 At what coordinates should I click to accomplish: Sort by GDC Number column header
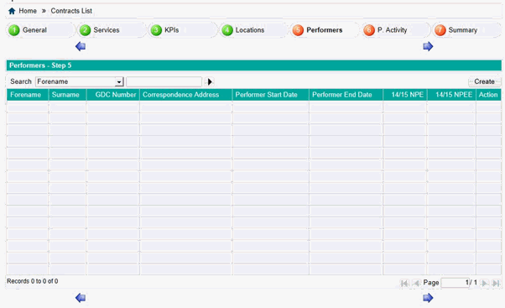[x=113, y=95]
